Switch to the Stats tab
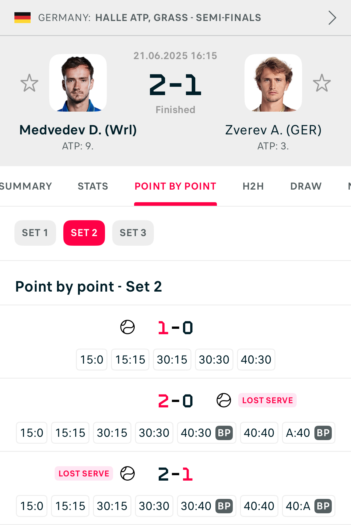This screenshot has height=525, width=351. click(93, 186)
